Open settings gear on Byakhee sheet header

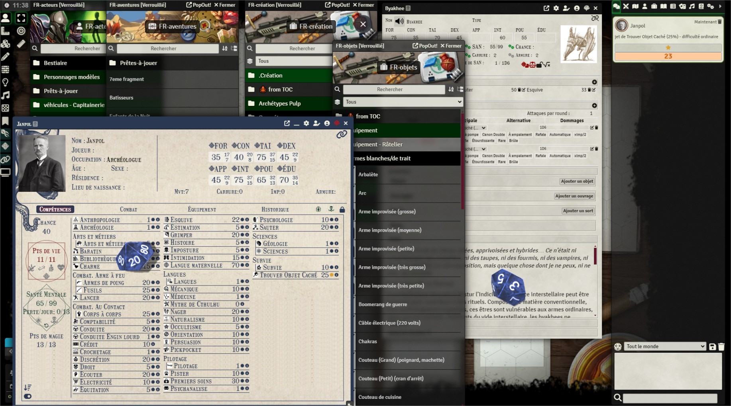pyautogui.click(x=556, y=8)
